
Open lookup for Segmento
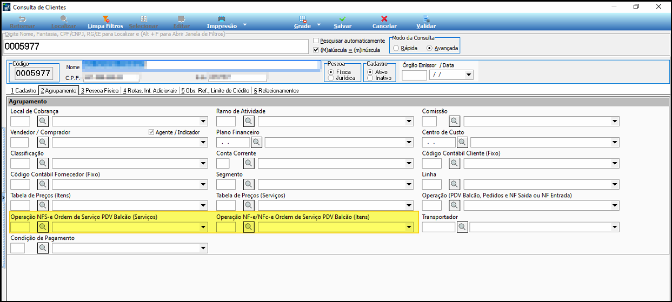coord(249,184)
